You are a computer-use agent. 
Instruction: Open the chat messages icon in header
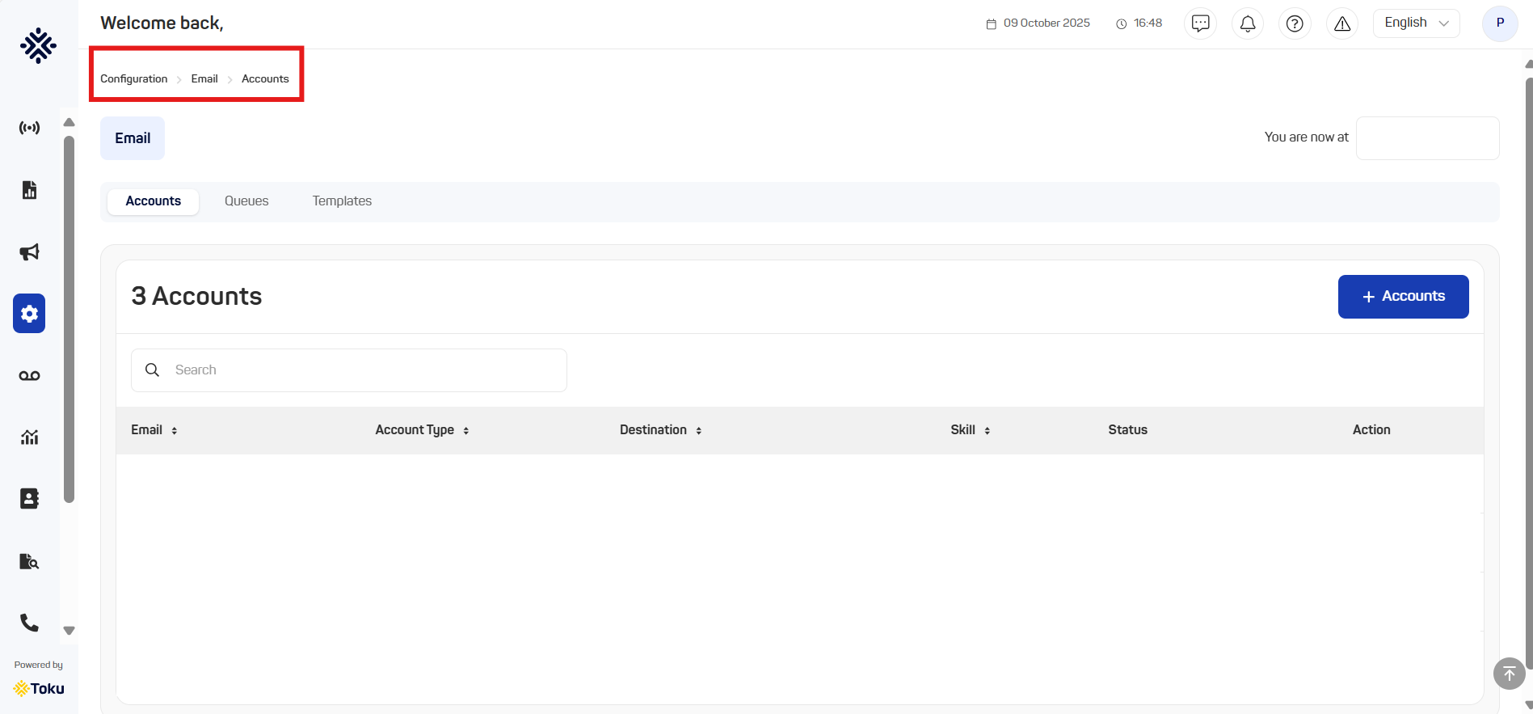tap(1201, 23)
